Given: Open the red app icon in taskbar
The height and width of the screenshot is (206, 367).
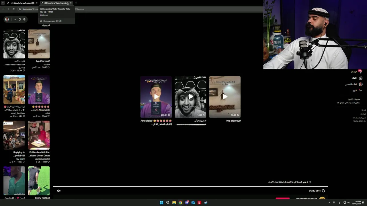Looking at the screenshot, I should pyautogui.click(x=199, y=203).
